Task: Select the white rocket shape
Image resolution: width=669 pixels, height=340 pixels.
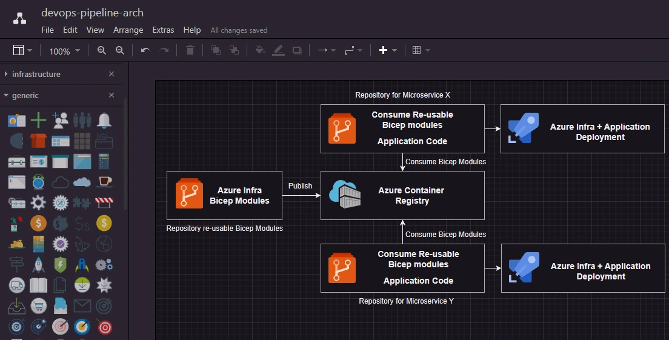Action: (38, 265)
